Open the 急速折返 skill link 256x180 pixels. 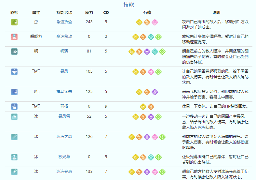click(64, 22)
